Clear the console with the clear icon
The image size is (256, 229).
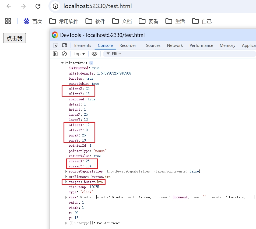(x=64, y=54)
